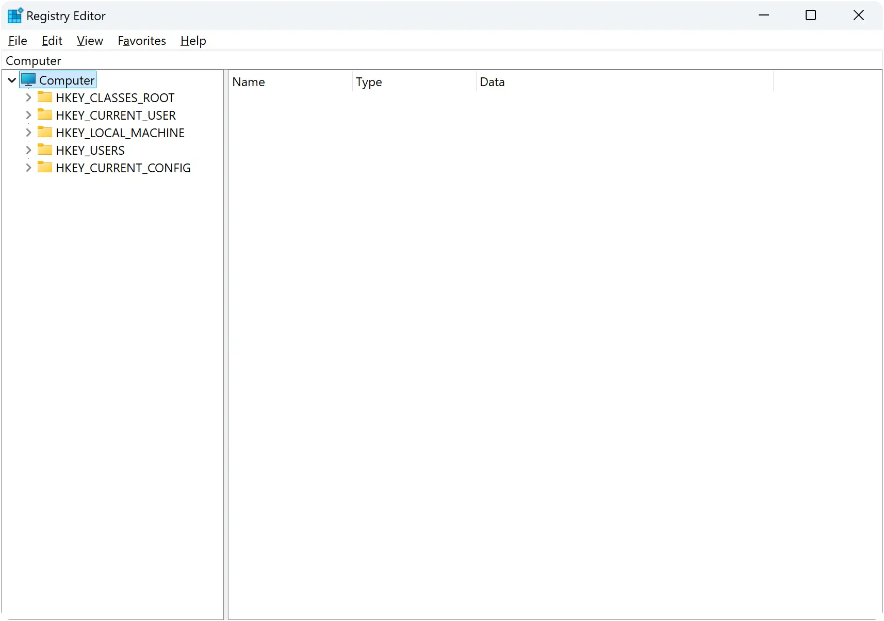The image size is (884, 621).
Task: Expand the HKEY_LOCAL_MACHINE key
Action: (x=28, y=133)
